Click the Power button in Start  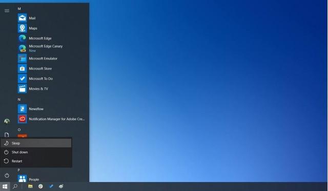[x=7, y=175]
